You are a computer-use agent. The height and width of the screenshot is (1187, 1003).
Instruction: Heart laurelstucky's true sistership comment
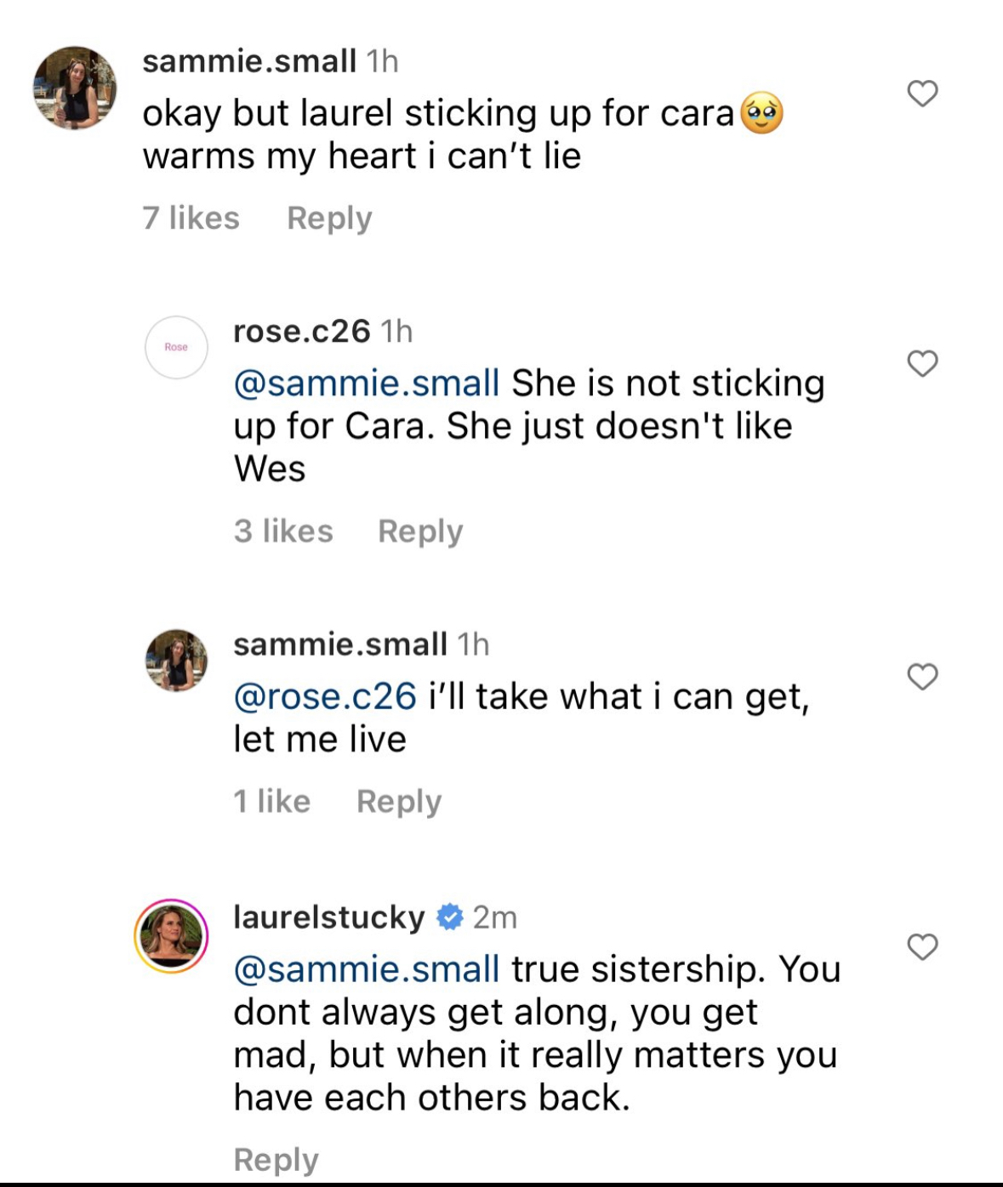922,946
